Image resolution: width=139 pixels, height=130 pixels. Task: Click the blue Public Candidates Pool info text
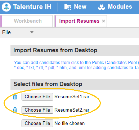(x=76, y=65)
